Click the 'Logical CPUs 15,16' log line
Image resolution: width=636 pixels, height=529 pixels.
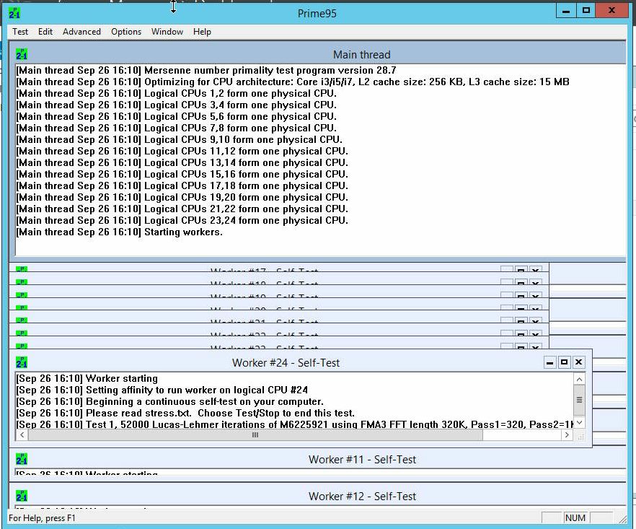[x=182, y=174]
